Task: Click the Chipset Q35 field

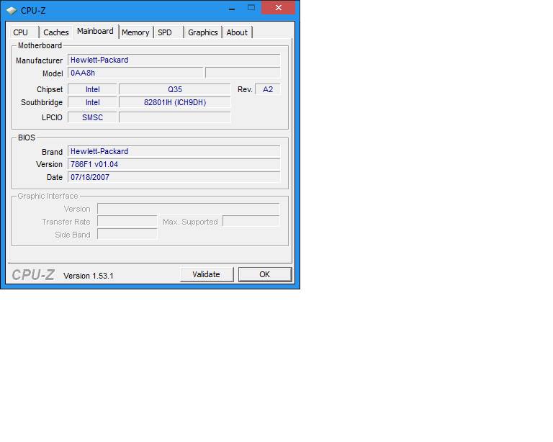Action: click(175, 89)
